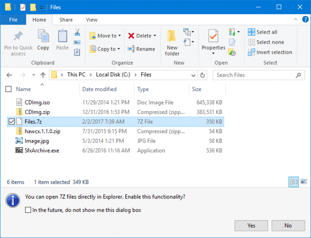Screen dimensions: 311x238
Task: Click the Rename button in Organize group
Action: (141, 49)
